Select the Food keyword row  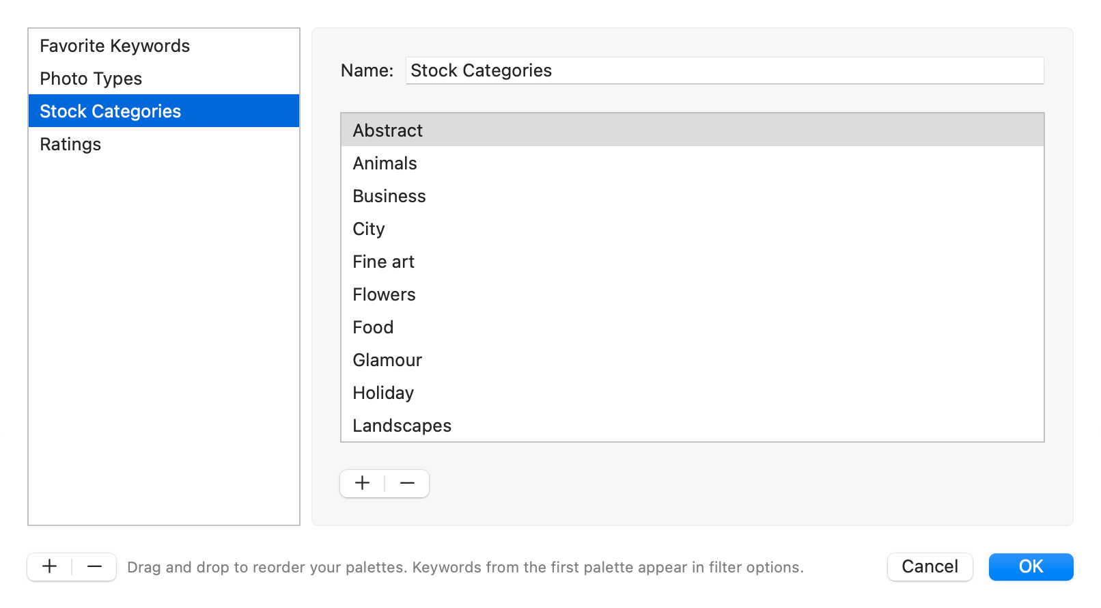(693, 327)
